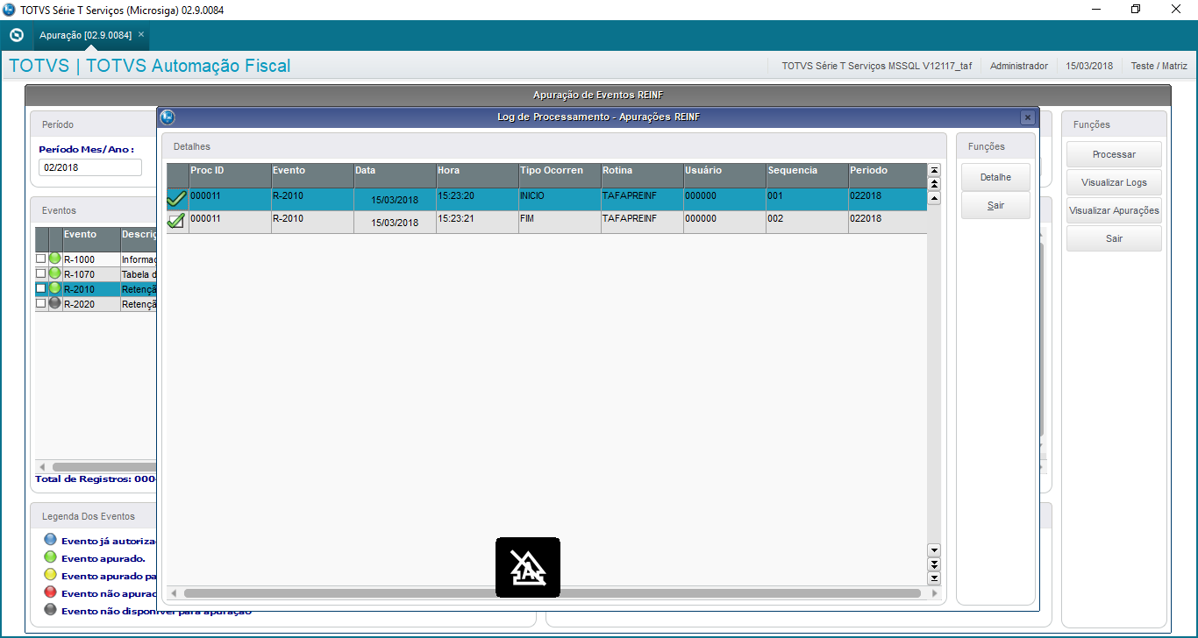
Task: Click the gray legend circle in Legenda
Action: pyautogui.click(x=50, y=610)
